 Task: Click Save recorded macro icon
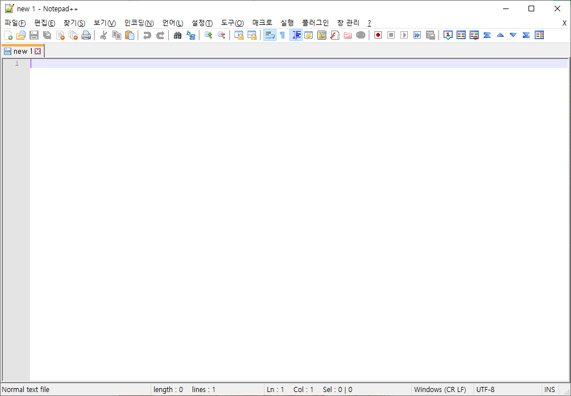(431, 35)
